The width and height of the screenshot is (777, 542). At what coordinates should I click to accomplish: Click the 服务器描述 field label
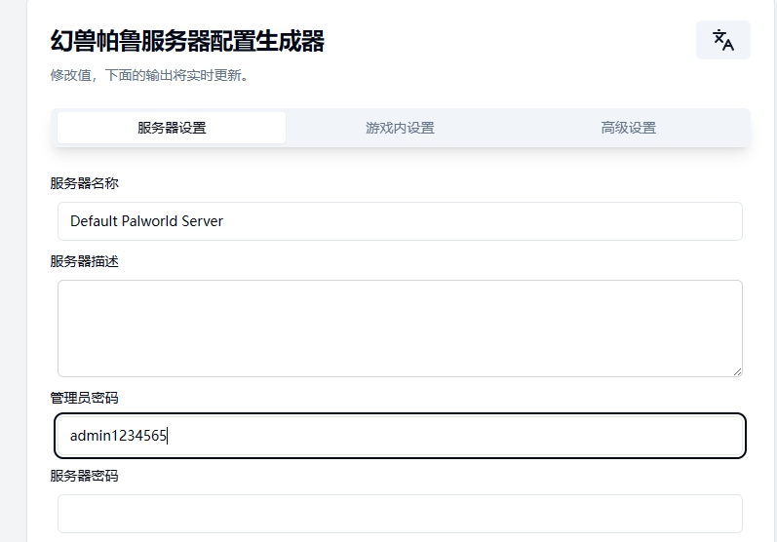pyautogui.click(x=84, y=261)
